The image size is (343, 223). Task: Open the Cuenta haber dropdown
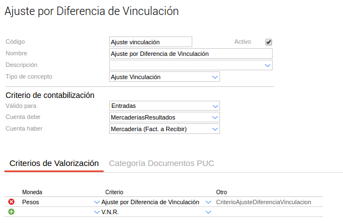point(215,129)
